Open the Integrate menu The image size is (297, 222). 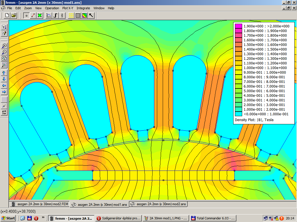click(83, 8)
